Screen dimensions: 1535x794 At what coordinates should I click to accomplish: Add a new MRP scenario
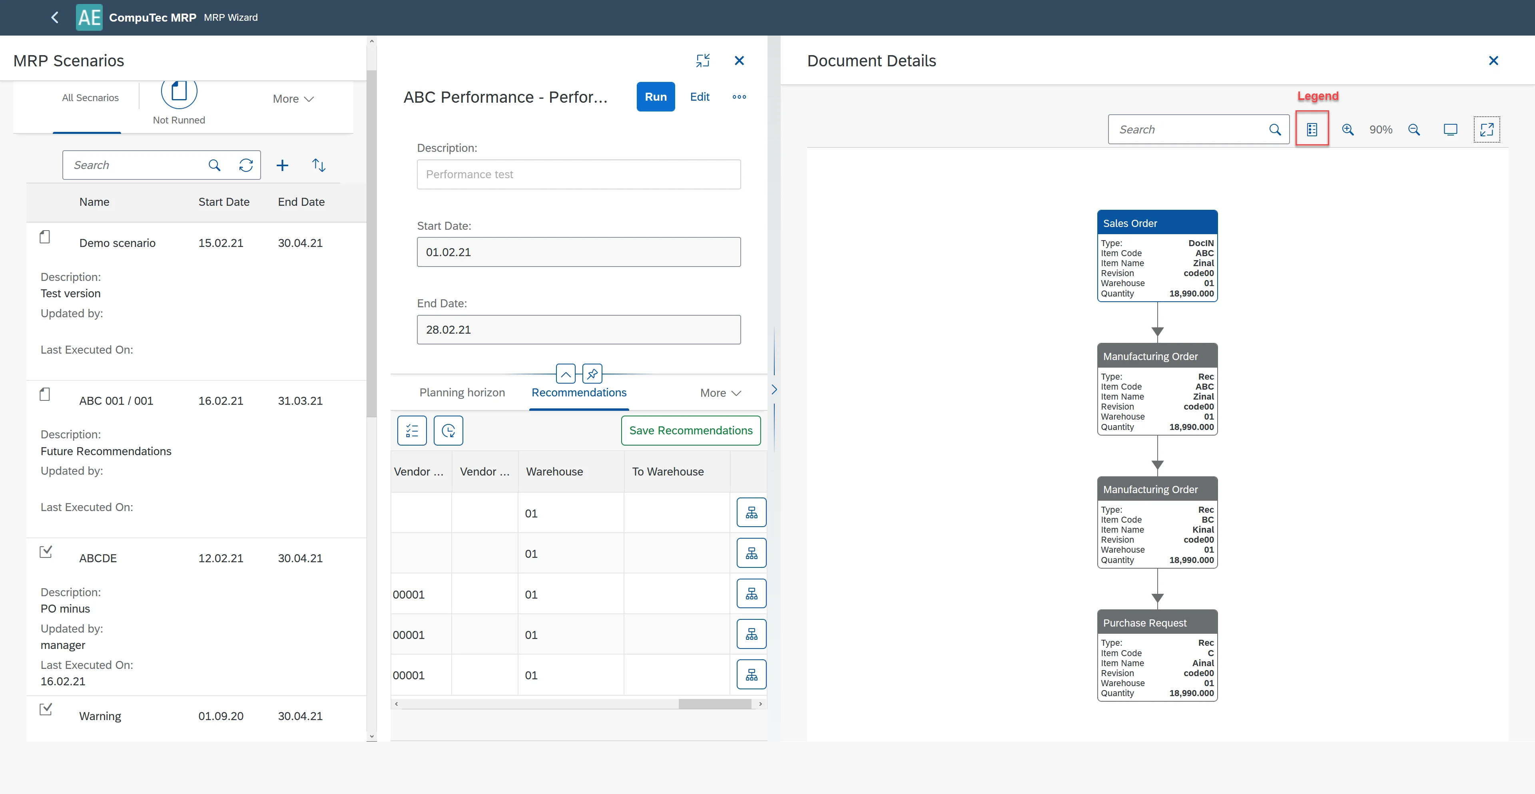282,165
